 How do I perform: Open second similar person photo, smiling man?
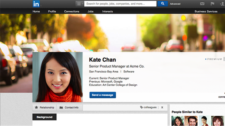(191, 121)
